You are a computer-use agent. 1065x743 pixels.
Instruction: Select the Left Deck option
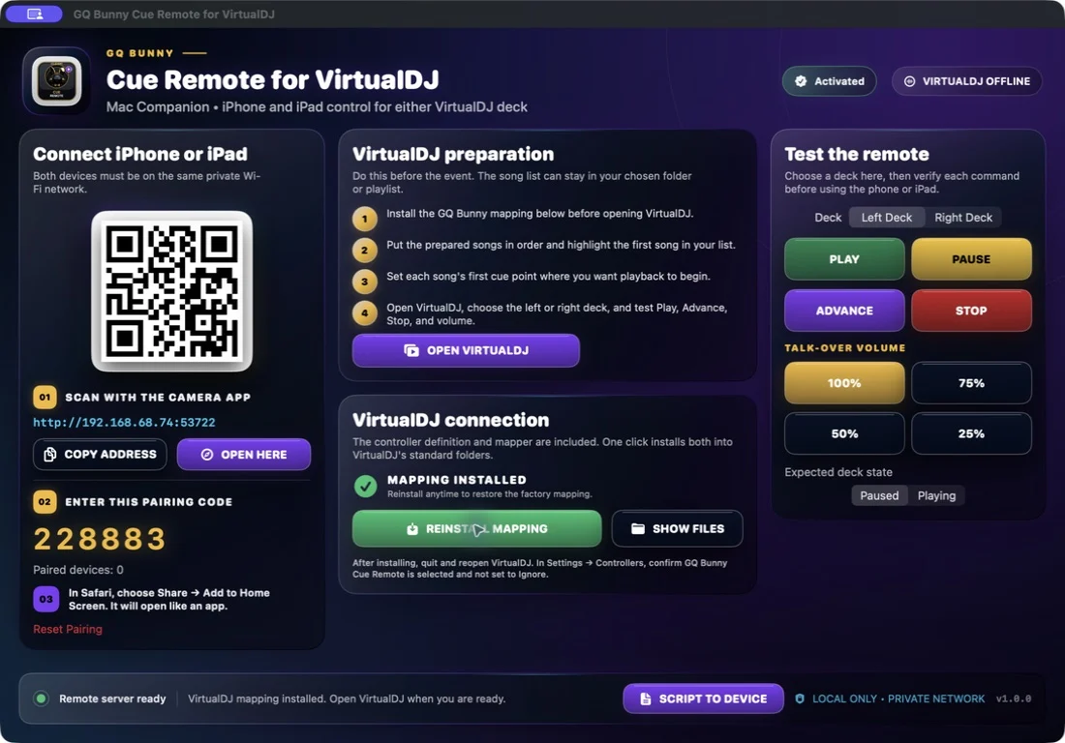(886, 218)
